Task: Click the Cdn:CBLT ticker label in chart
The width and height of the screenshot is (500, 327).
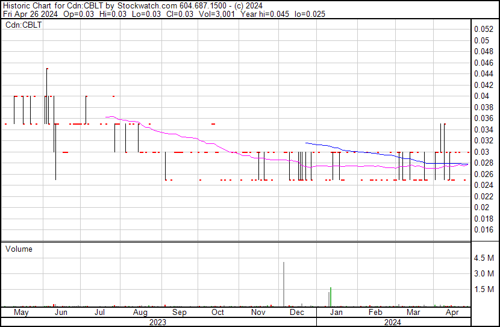Action: coord(23,26)
